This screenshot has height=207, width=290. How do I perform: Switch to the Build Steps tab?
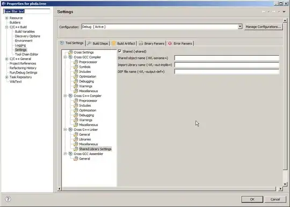click(x=98, y=43)
